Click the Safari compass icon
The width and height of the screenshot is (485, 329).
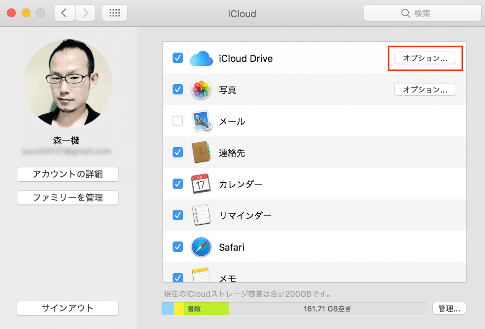[x=201, y=247]
